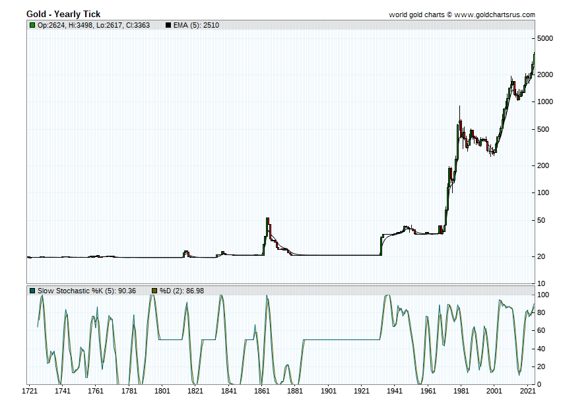Click the teal Slow Stochastic %K swatch

32,291
